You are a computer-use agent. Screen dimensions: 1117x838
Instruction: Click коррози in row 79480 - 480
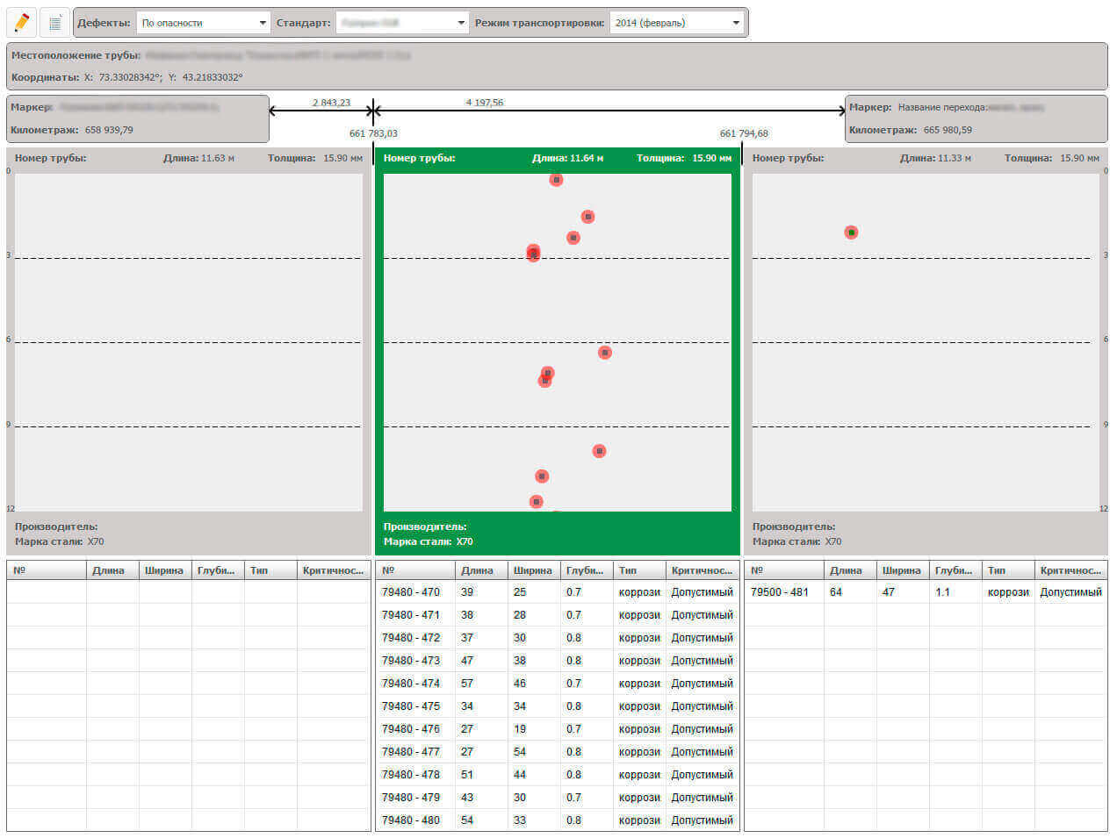point(639,820)
